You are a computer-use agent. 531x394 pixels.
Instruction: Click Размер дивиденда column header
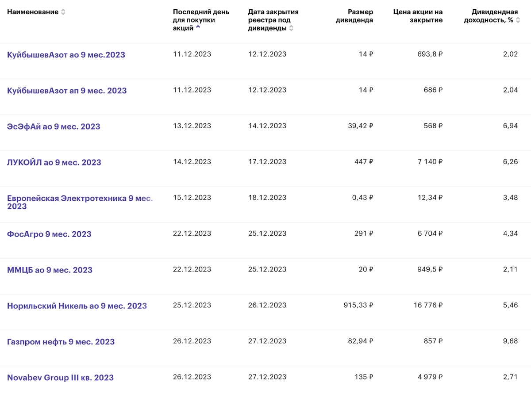tap(354, 16)
